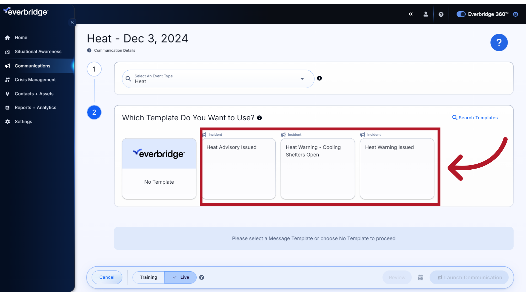Click the double-chevron icon in the top bar
This screenshot has width=526, height=296.
click(x=411, y=14)
